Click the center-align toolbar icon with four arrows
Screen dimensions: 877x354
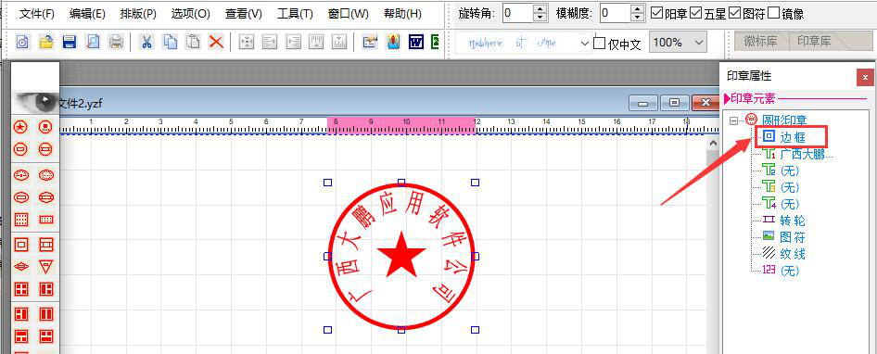pyautogui.click(x=247, y=42)
